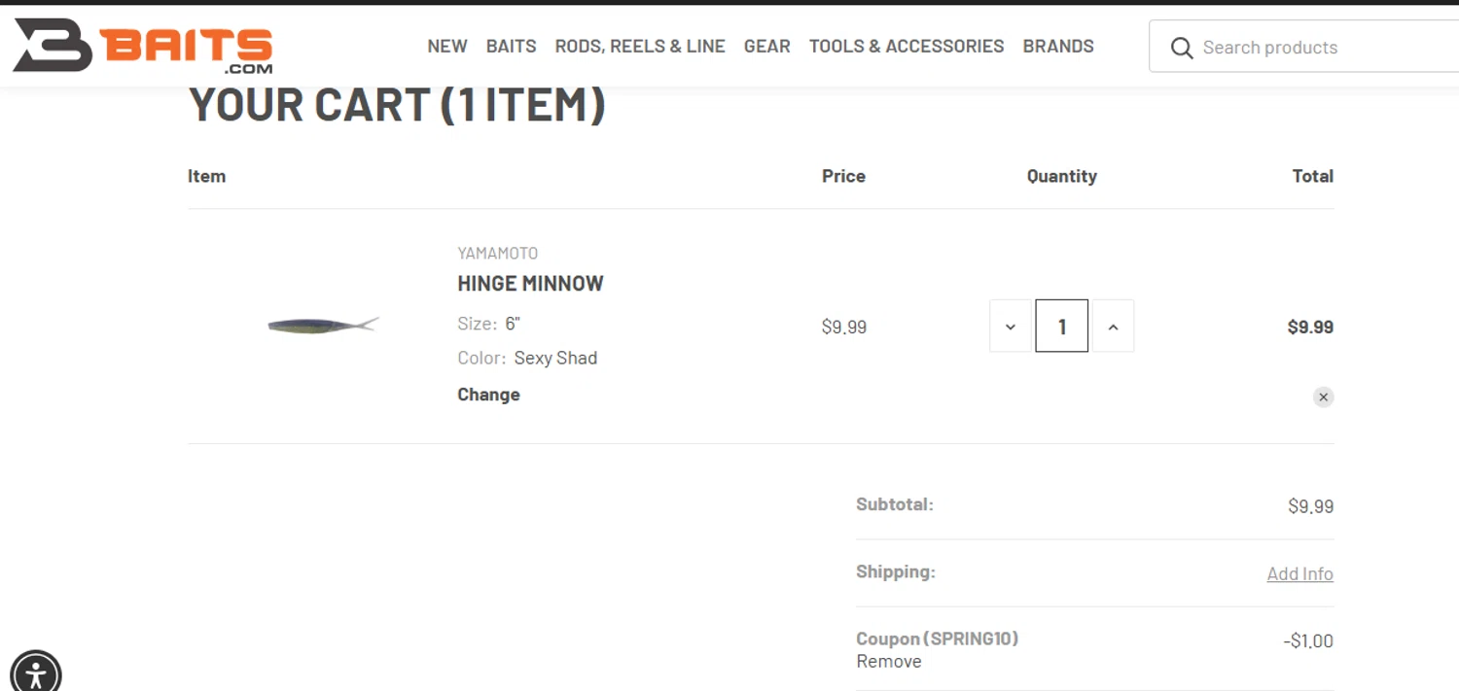1459x691 pixels.
Task: Click the Baits.com logo
Action: 143,46
